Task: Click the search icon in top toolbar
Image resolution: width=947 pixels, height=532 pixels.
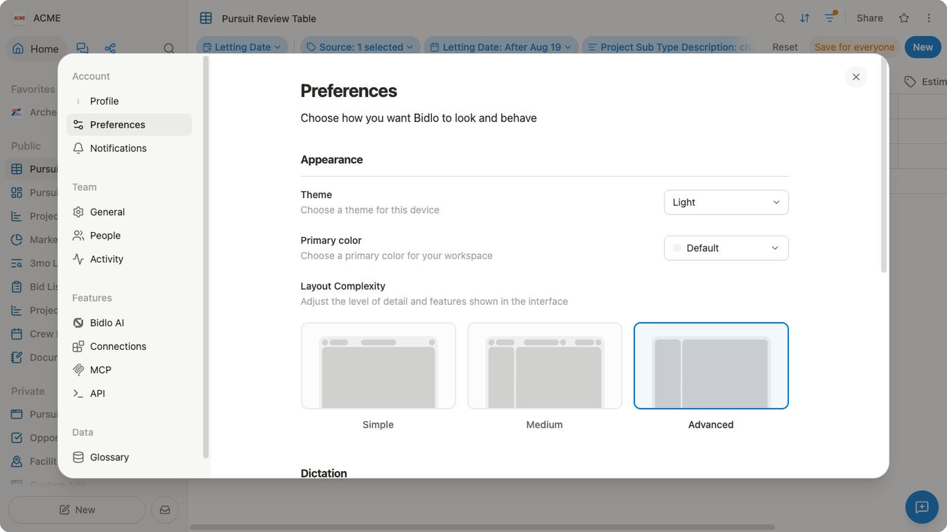Action: point(779,18)
